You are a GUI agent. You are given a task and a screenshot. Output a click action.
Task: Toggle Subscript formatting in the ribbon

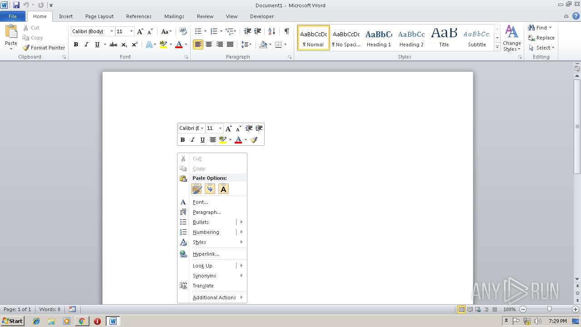tap(124, 45)
